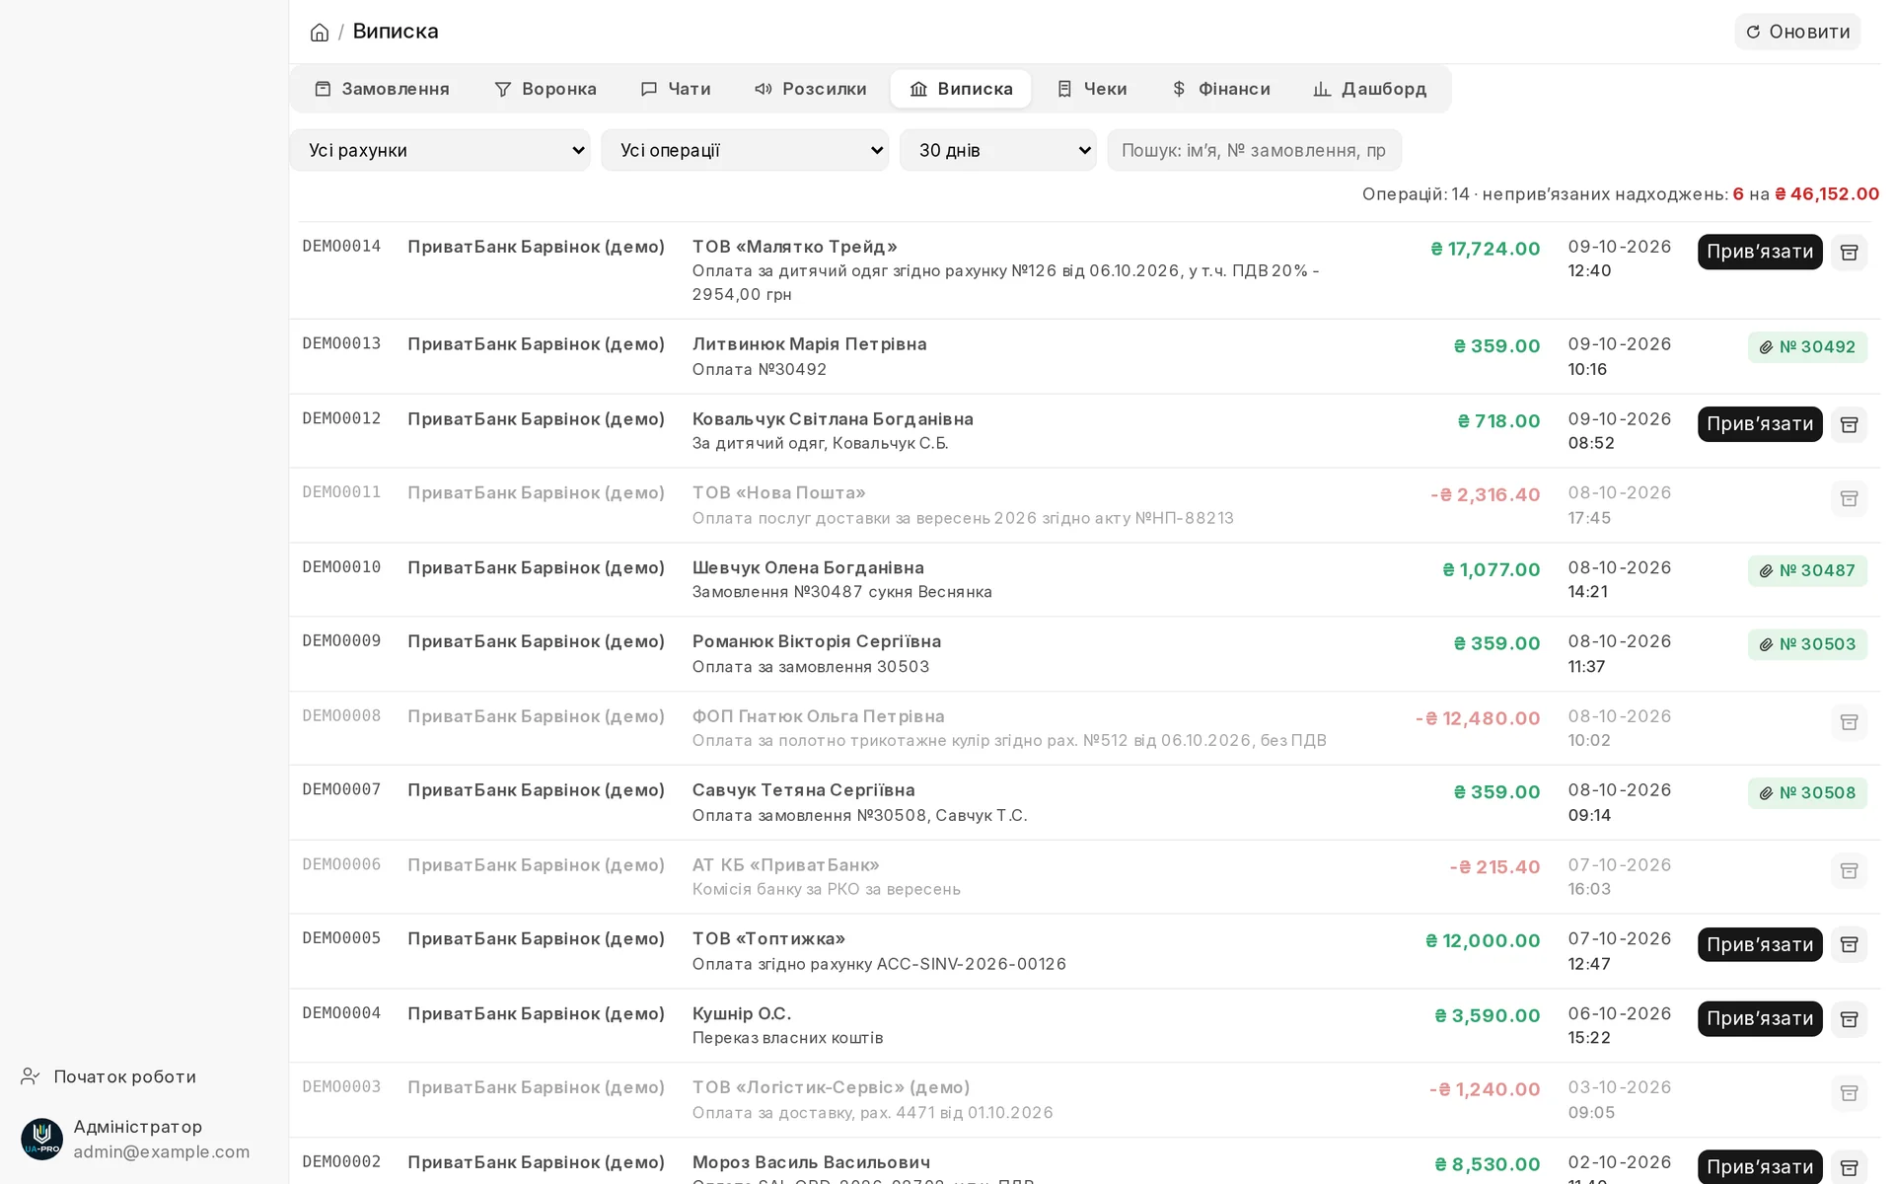Expand the Усі операції operations dropdown
Image resolution: width=1894 pixels, height=1184 pixels.
tap(745, 150)
